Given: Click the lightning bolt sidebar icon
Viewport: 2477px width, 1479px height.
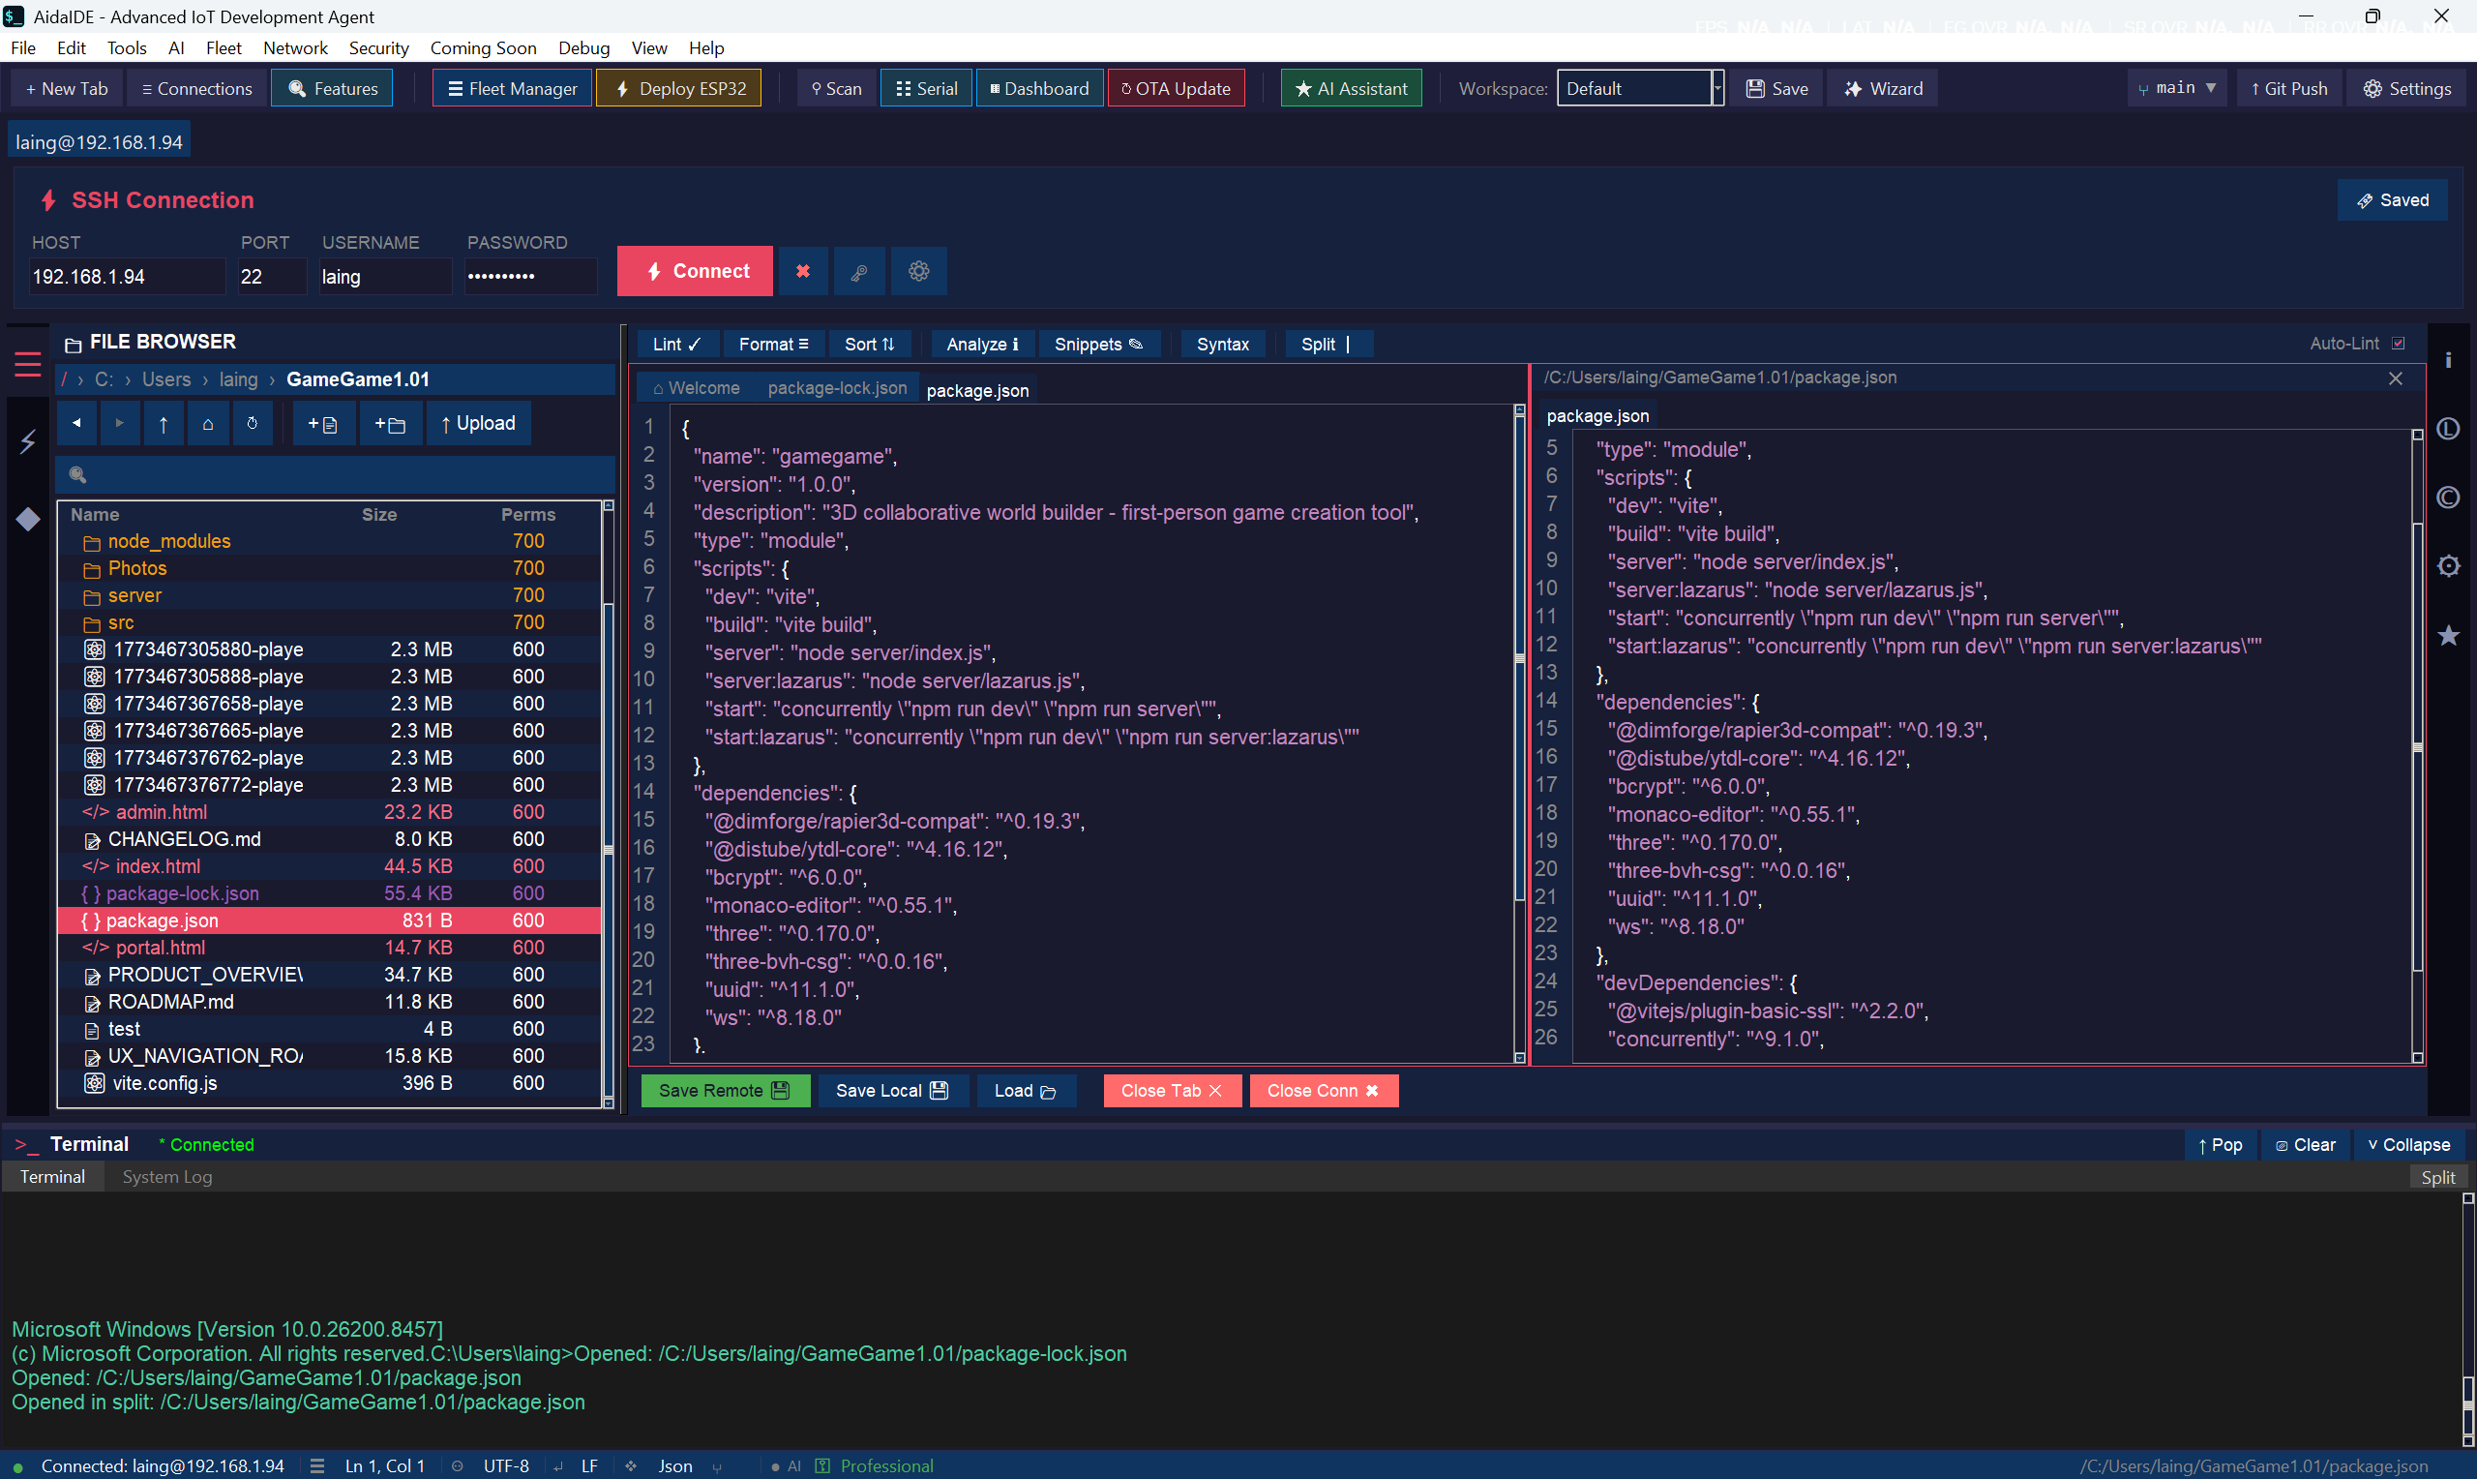Looking at the screenshot, I should point(28,440).
